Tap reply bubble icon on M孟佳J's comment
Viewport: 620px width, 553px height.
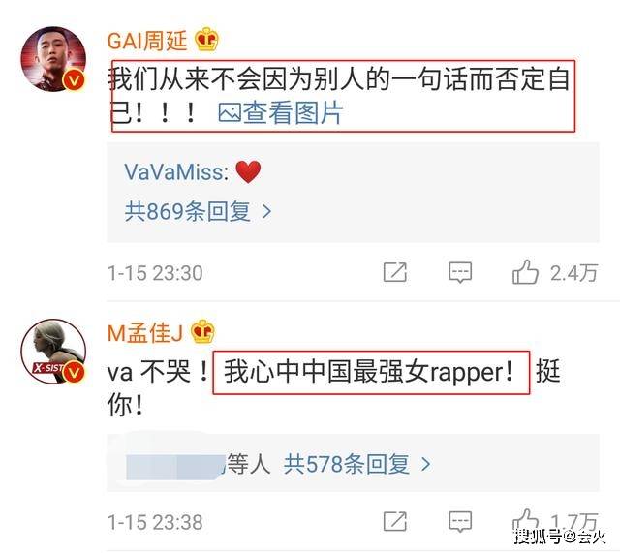[460, 521]
